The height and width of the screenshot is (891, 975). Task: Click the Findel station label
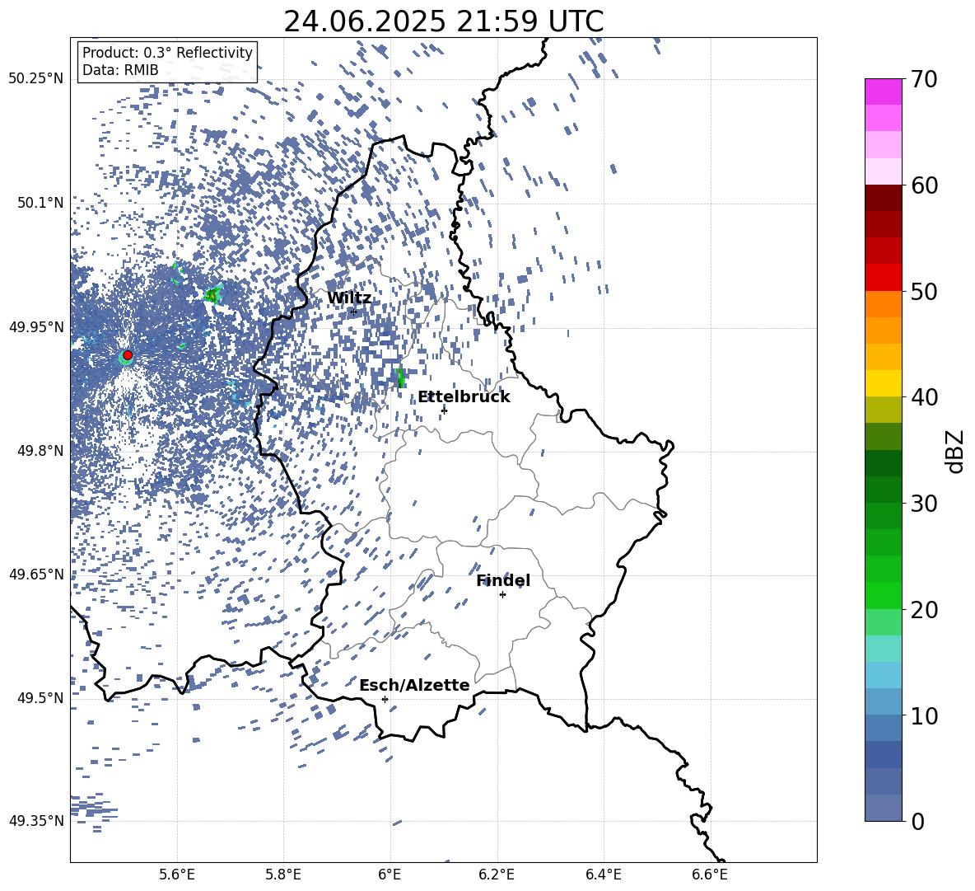[503, 580]
